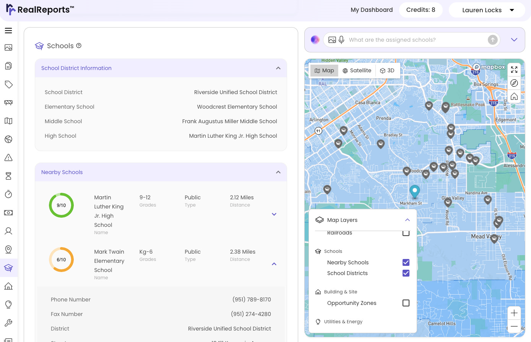Click the purple AI assistant orb
This screenshot has width=531, height=342.
tap(315, 40)
